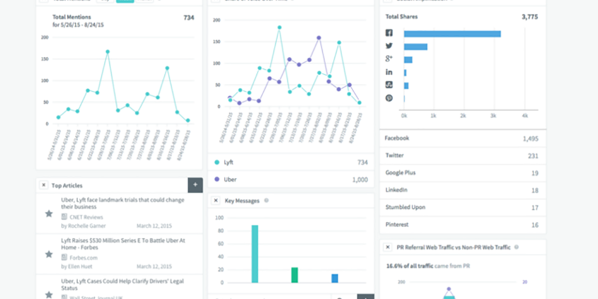The image size is (598, 299).
Task: Open article 'Lyft Raises $530 Million Series E'
Action: click(x=123, y=244)
